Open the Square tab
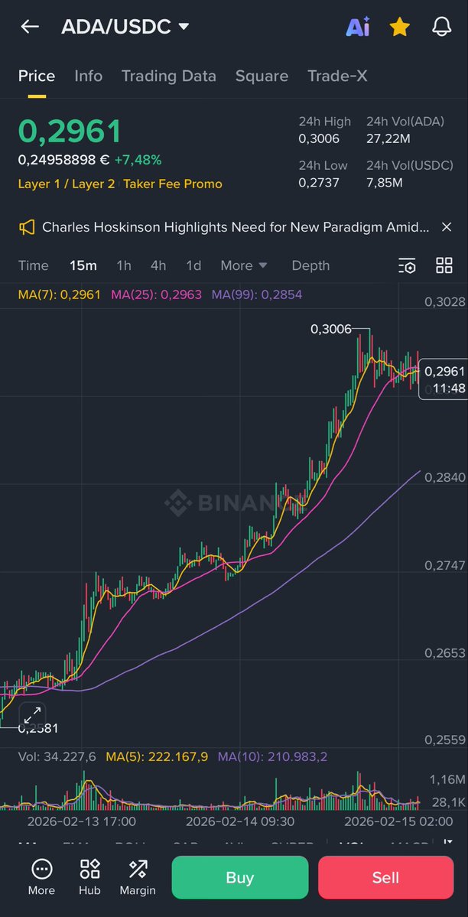 [262, 76]
